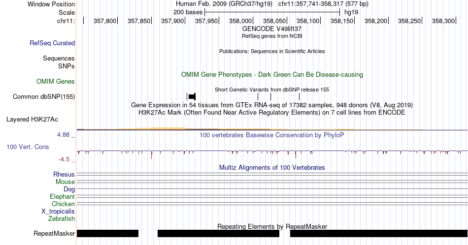
Task: Open the Common dbSNP(155) track label
Action: 44,96
